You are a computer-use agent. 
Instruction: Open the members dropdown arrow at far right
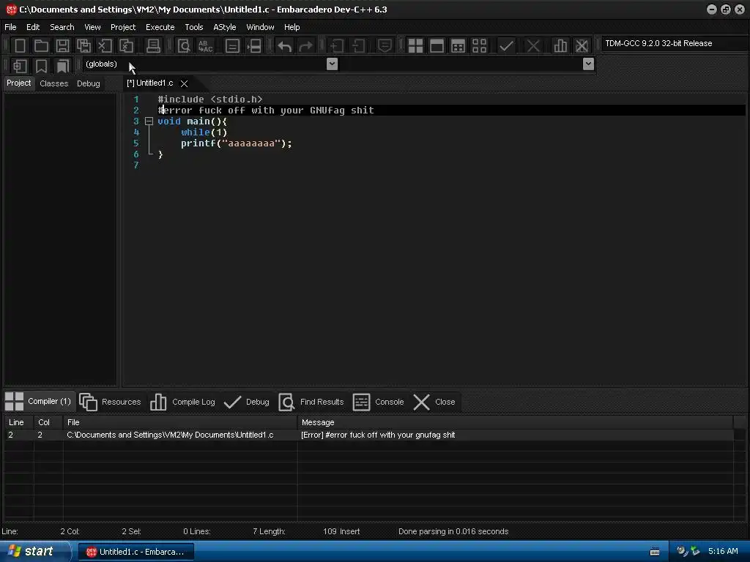point(588,64)
